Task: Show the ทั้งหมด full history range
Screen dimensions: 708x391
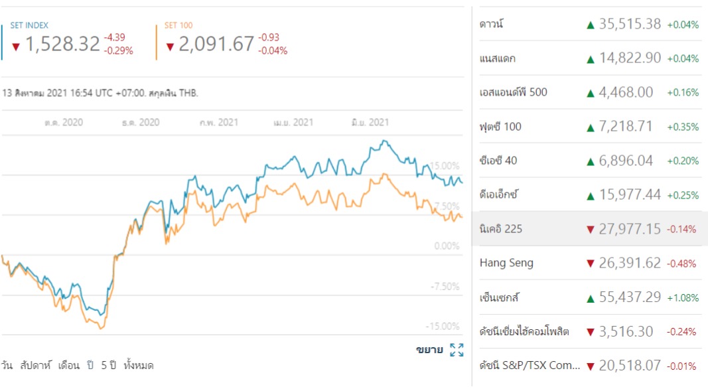Action: click(138, 366)
